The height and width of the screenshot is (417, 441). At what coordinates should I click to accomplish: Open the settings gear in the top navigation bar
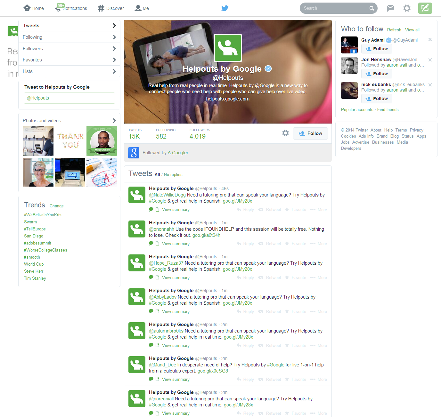pyautogui.click(x=407, y=8)
